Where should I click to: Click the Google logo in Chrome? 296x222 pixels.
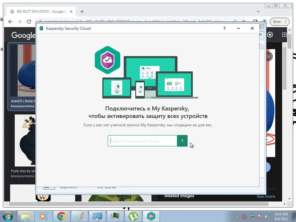click(x=23, y=35)
